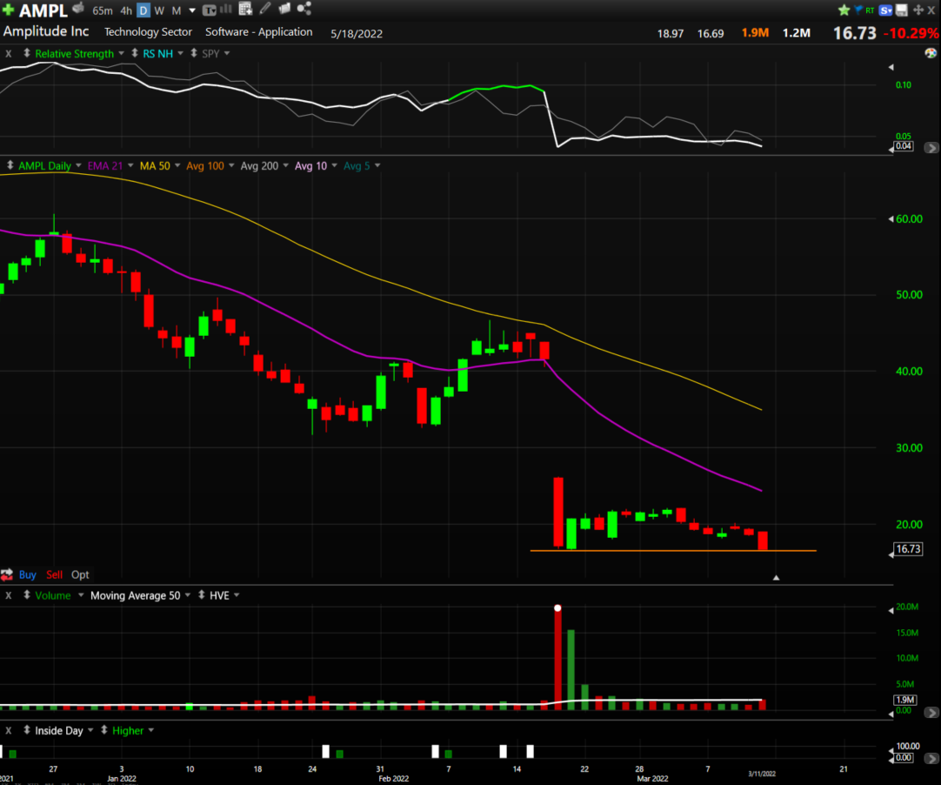Open the template T icon menu

point(209,10)
